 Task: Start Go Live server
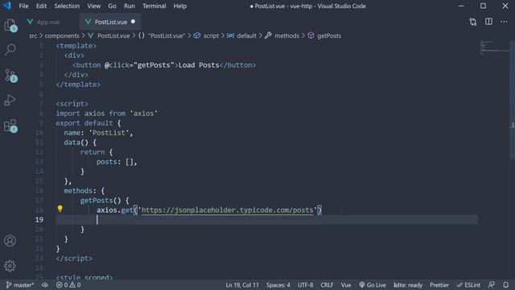tap(373, 285)
